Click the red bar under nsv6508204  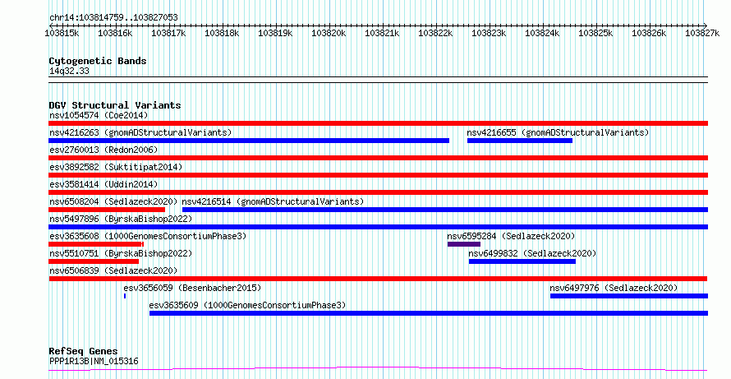pos(107,210)
